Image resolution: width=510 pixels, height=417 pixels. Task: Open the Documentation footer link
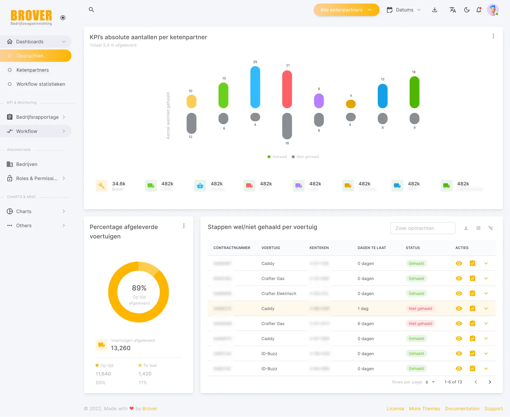pos(462,408)
